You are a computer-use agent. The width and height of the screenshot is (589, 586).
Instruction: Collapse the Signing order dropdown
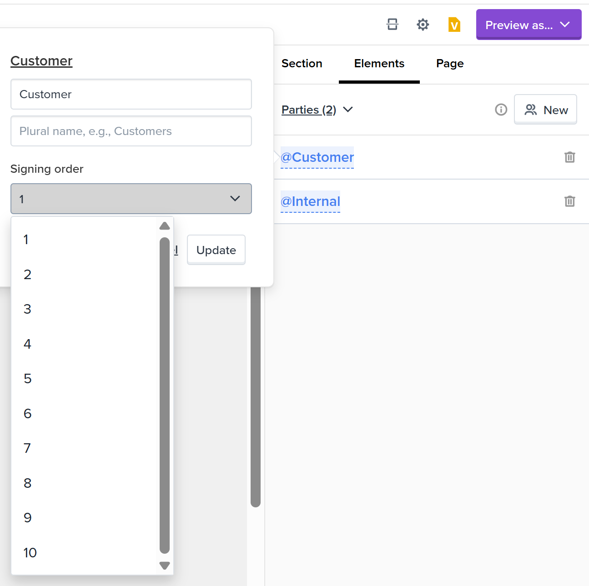click(x=131, y=199)
